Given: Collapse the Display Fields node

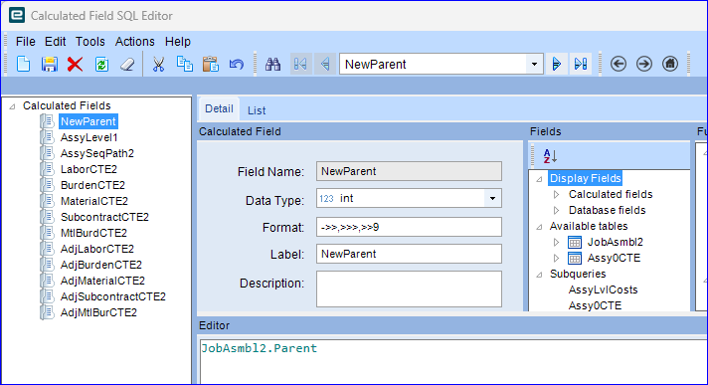Looking at the screenshot, I should point(539,179).
